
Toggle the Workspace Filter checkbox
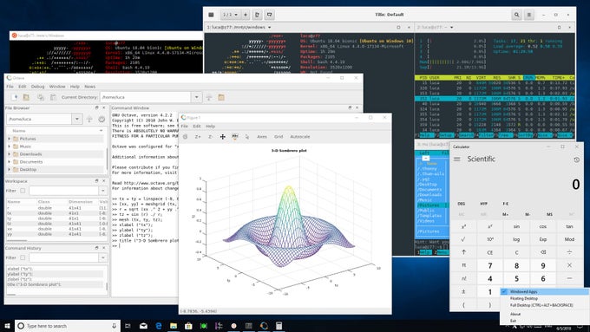23,191
